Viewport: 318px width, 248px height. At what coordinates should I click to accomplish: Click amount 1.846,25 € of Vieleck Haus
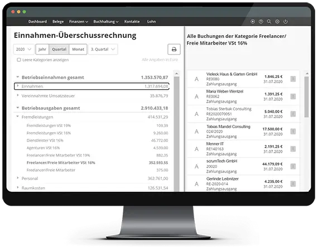(273, 76)
